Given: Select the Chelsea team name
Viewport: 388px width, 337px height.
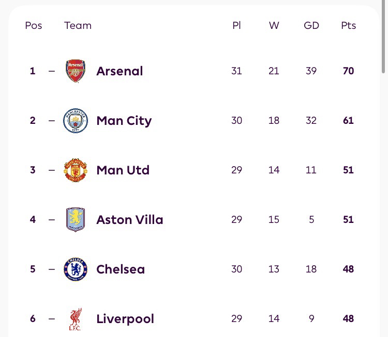Looking at the screenshot, I should click(x=121, y=269).
